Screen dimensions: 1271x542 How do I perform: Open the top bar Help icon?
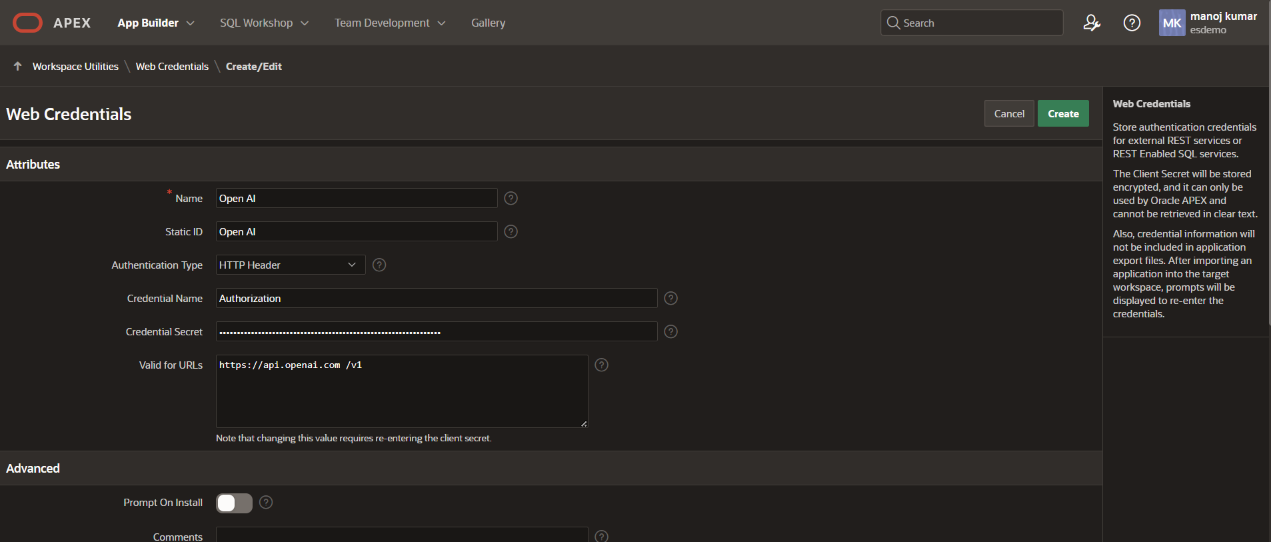1132,23
